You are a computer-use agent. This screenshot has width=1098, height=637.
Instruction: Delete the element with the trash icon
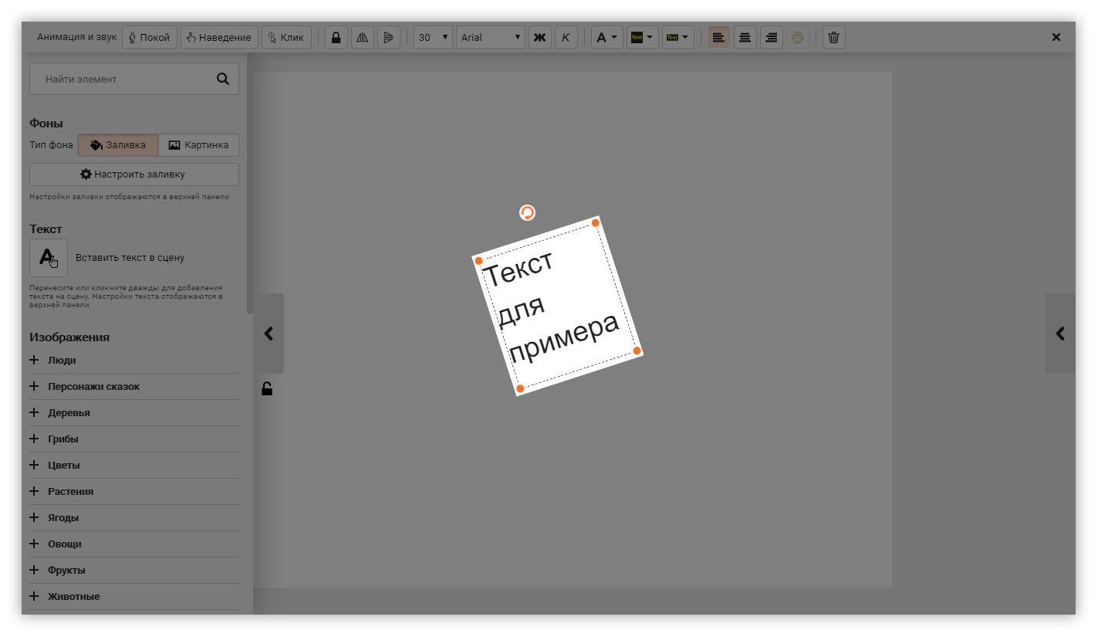(833, 37)
